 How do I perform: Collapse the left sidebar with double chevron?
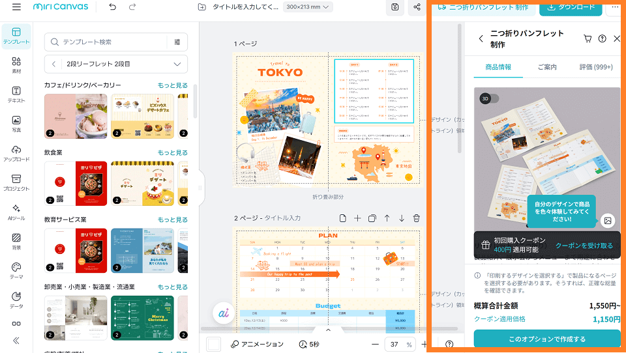pyautogui.click(x=16, y=340)
